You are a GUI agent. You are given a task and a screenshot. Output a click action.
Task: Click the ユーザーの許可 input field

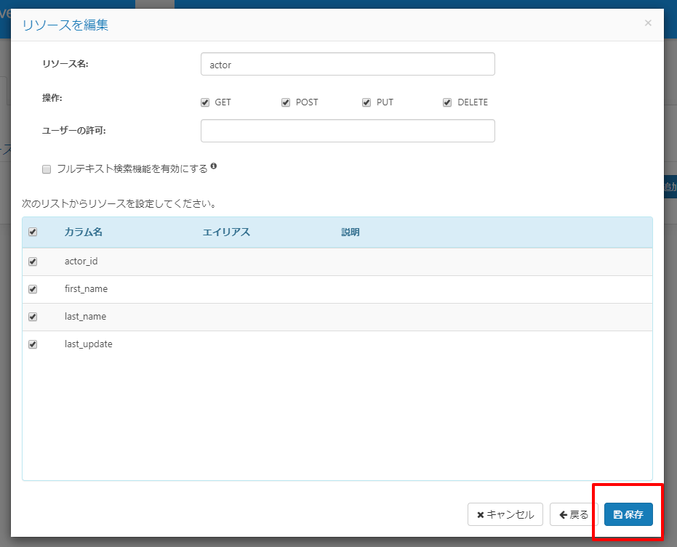(x=348, y=131)
